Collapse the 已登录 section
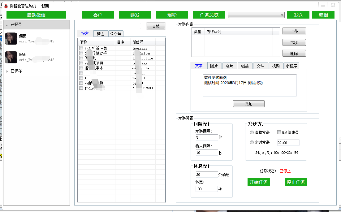Screen dimensions: 341x212 7,25
